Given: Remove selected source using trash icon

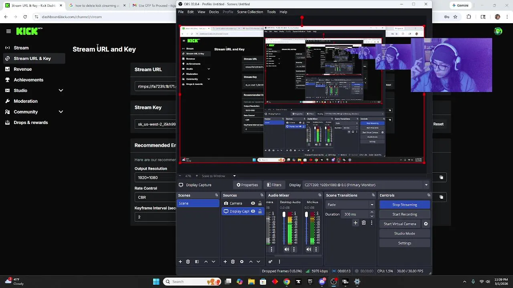Looking at the screenshot, I should click(233, 262).
